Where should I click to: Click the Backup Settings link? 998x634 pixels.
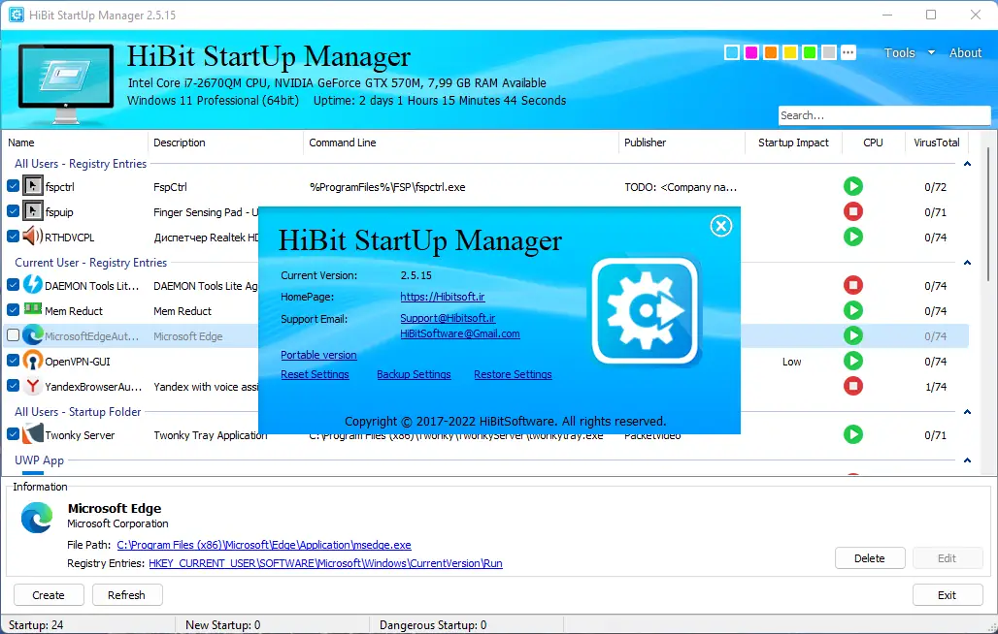[x=414, y=374]
